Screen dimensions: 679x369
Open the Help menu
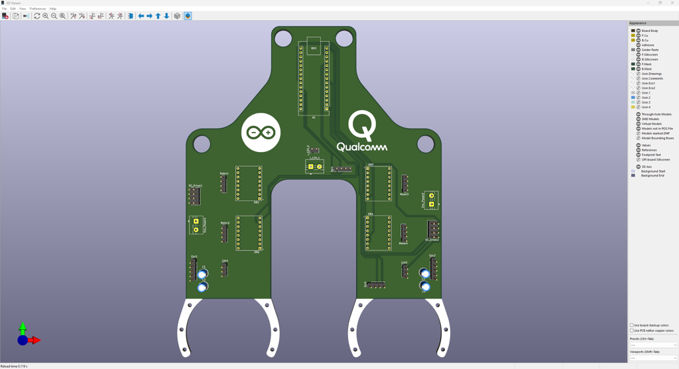(53, 9)
